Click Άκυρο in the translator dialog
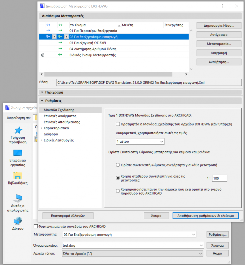The height and width of the screenshot is (265, 245). [156, 216]
